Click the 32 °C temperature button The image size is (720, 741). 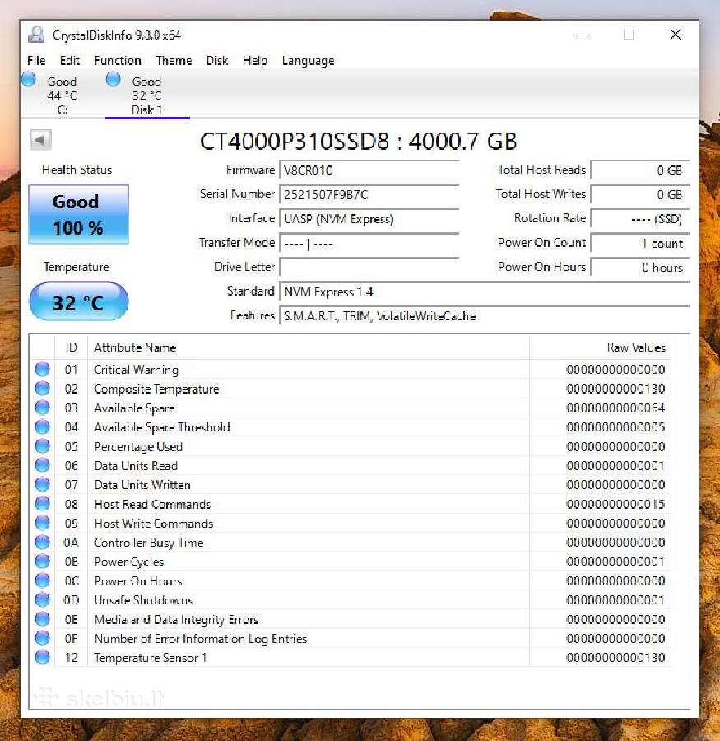click(78, 301)
